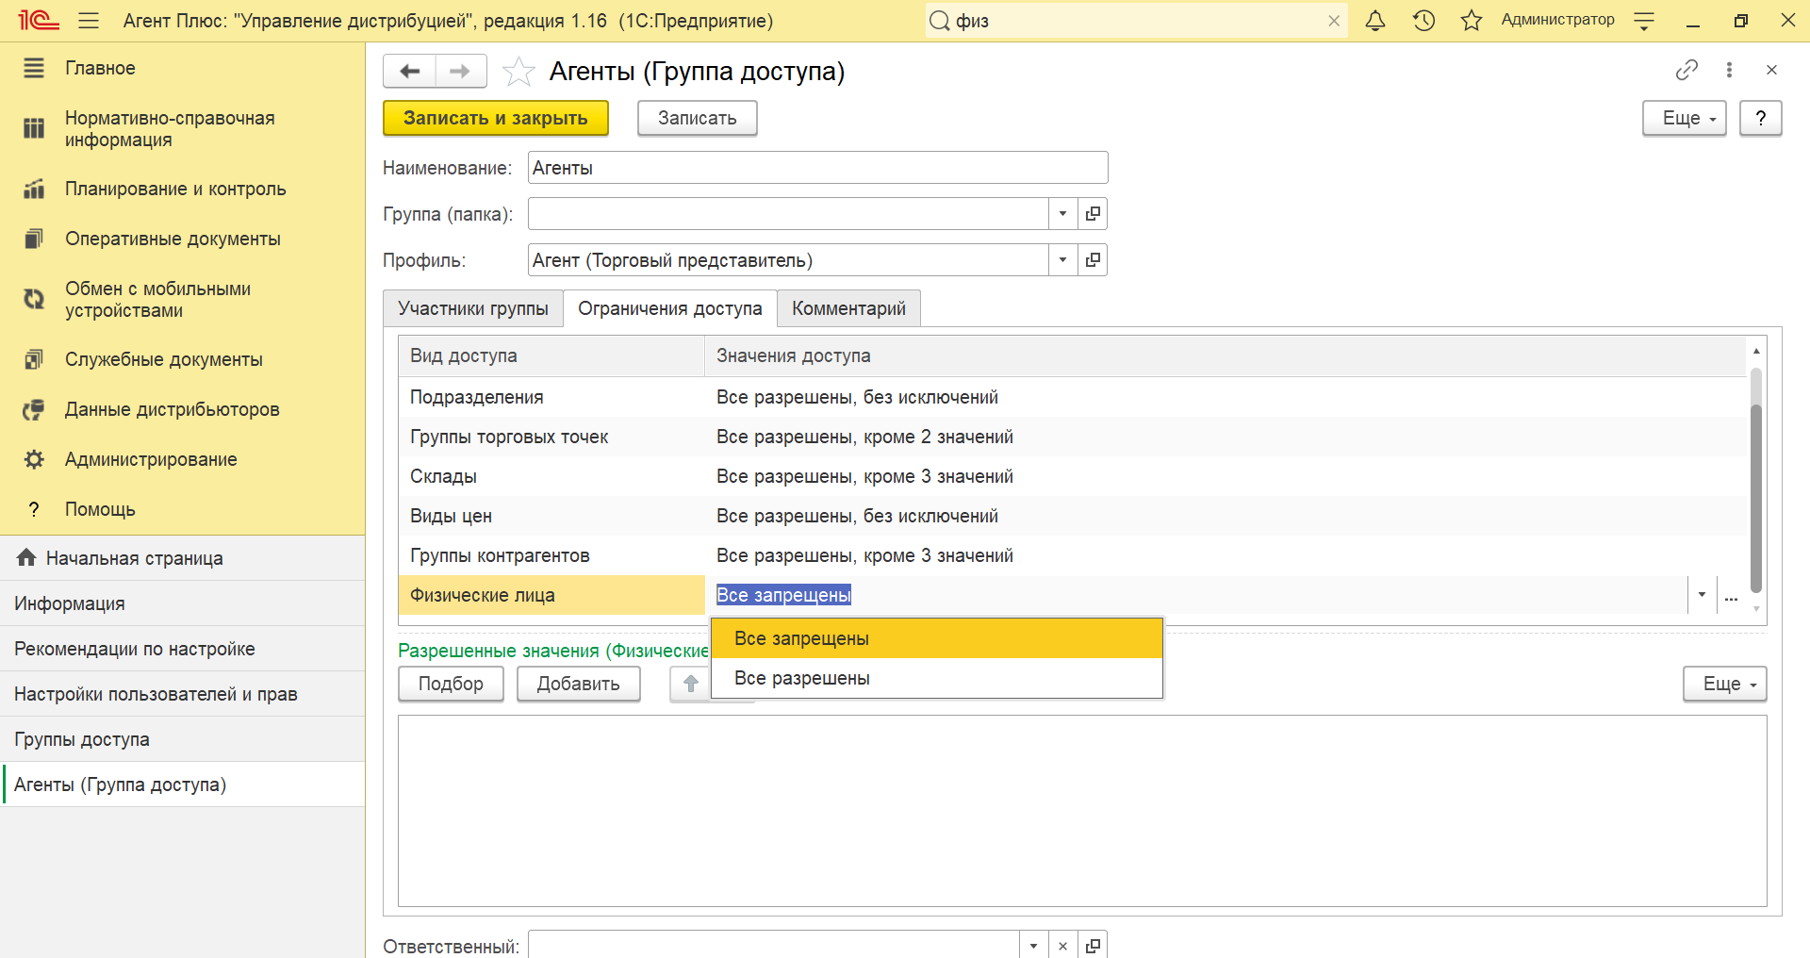Open the Профиль linked item icon
Viewport: 1810px width, 958px height.
(x=1093, y=260)
